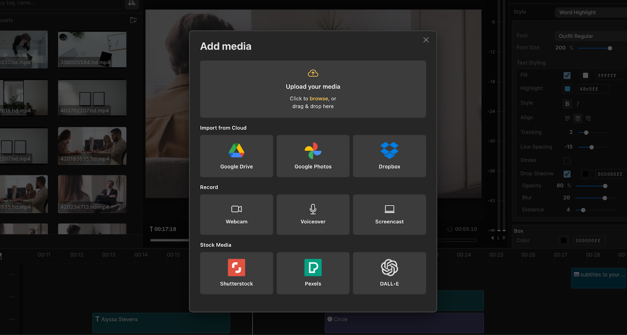
Task: Open the Box Color swatch
Action: click(x=564, y=241)
